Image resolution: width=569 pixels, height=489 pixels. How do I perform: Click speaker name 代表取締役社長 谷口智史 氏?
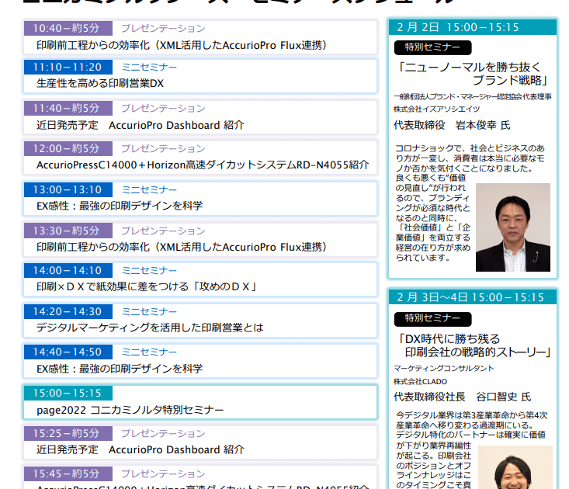click(462, 397)
